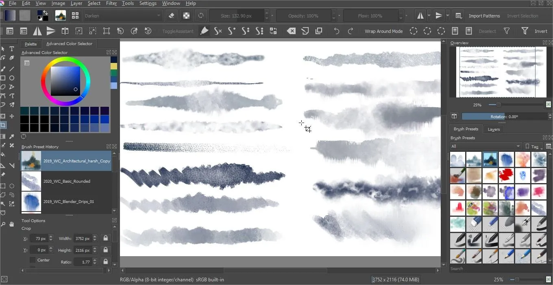The width and height of the screenshot is (553, 285).
Task: Select the Pan hand tool
Action: [12, 224]
